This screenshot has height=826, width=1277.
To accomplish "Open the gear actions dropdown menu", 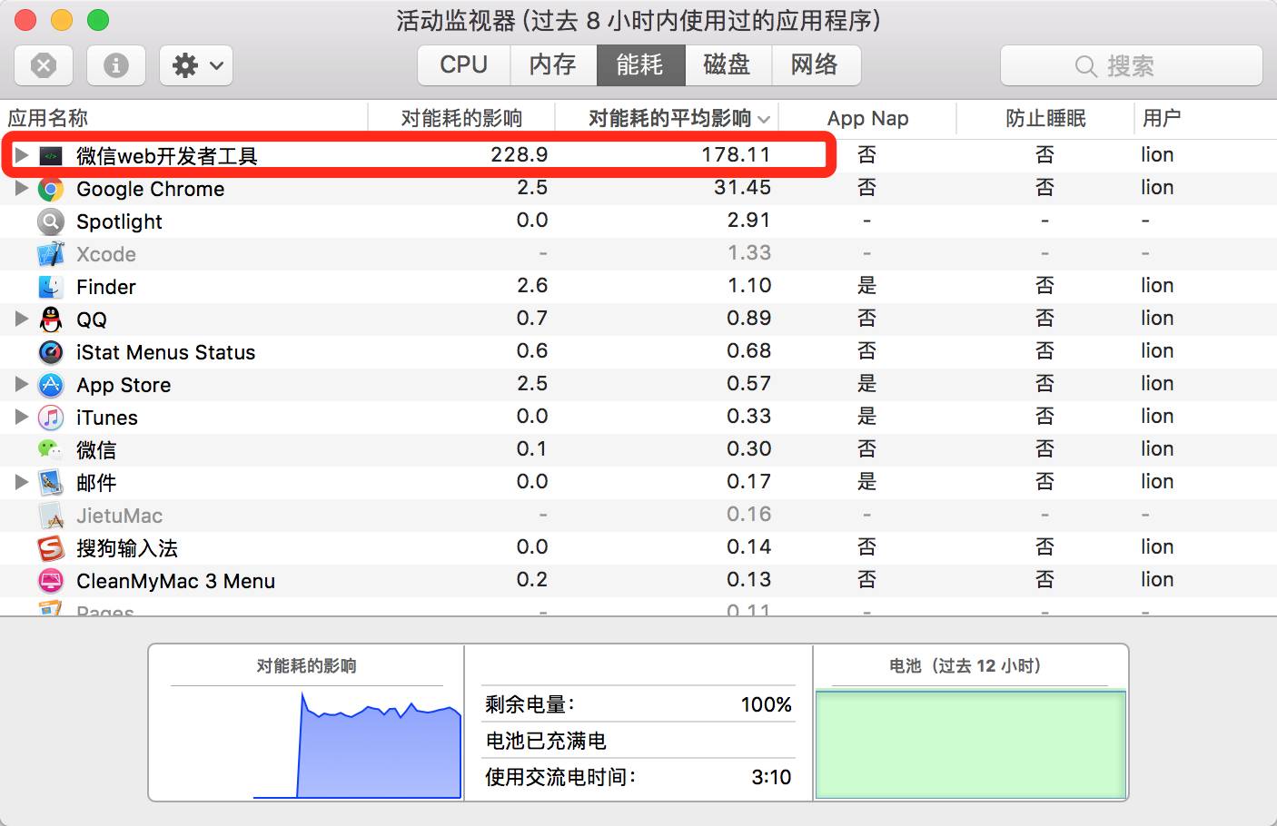I will (x=196, y=65).
